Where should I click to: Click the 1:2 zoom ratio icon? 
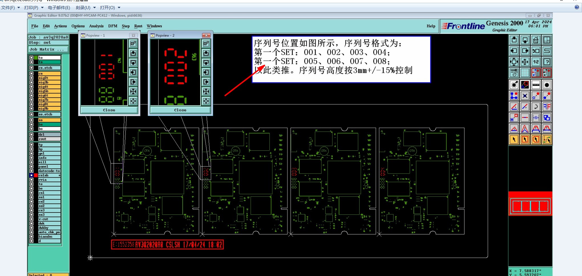pos(536,62)
